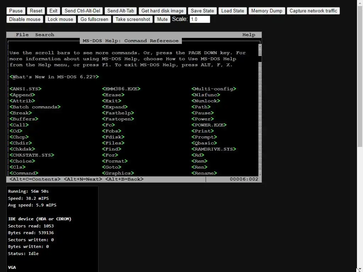Open the Nlsfunc help topic

pos(206,95)
